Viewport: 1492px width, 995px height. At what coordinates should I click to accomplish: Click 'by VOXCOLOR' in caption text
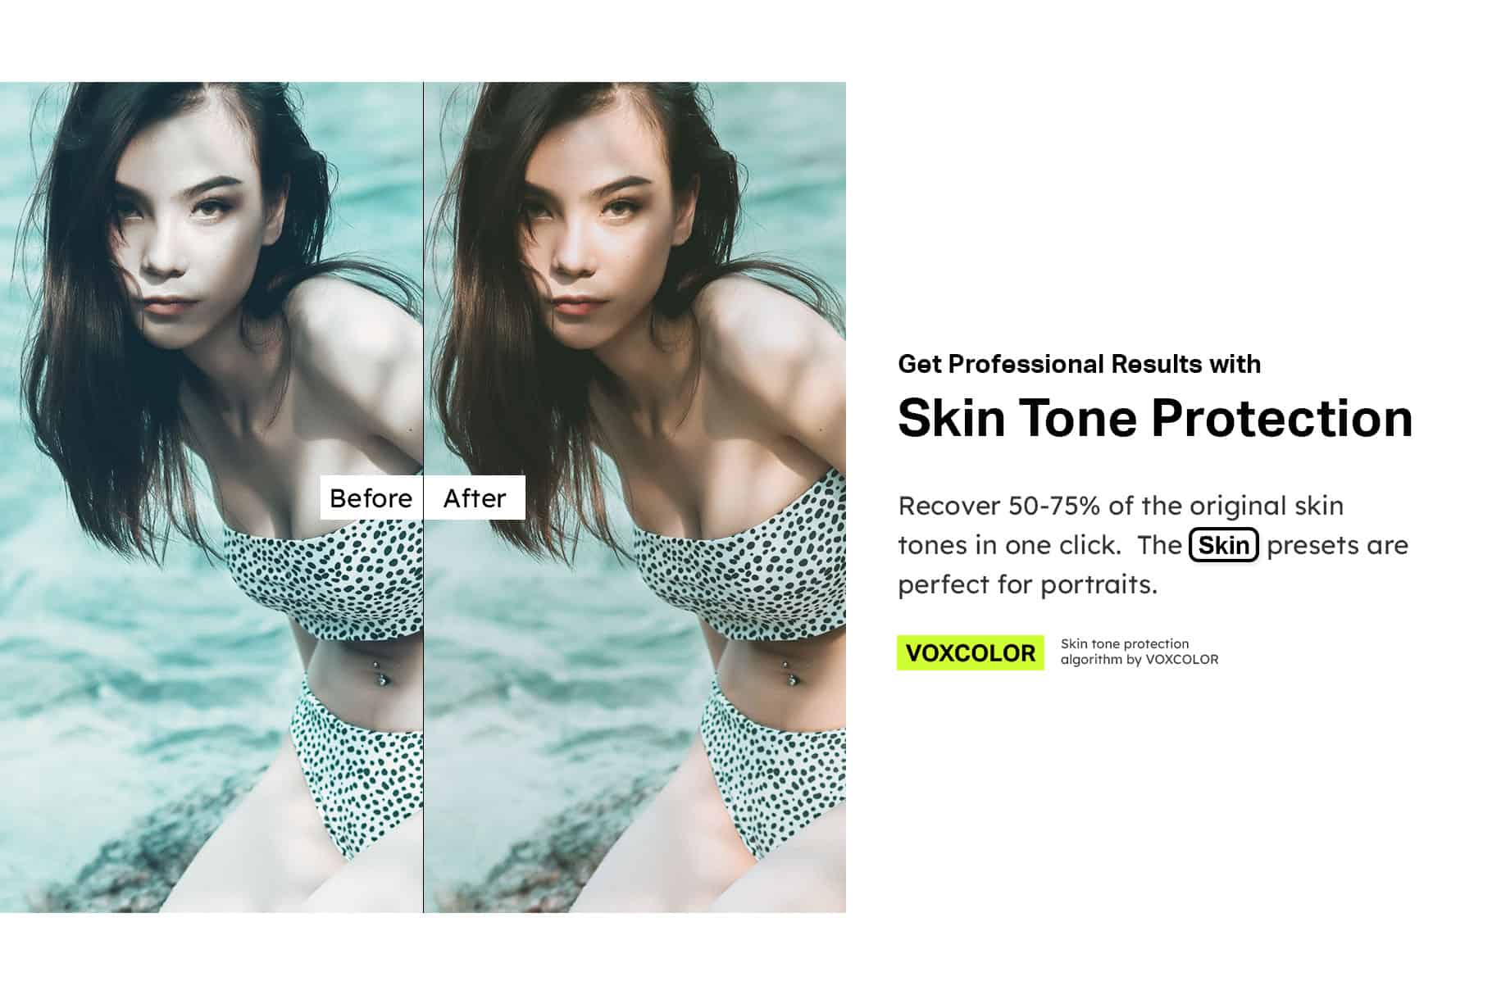pyautogui.click(x=1172, y=659)
